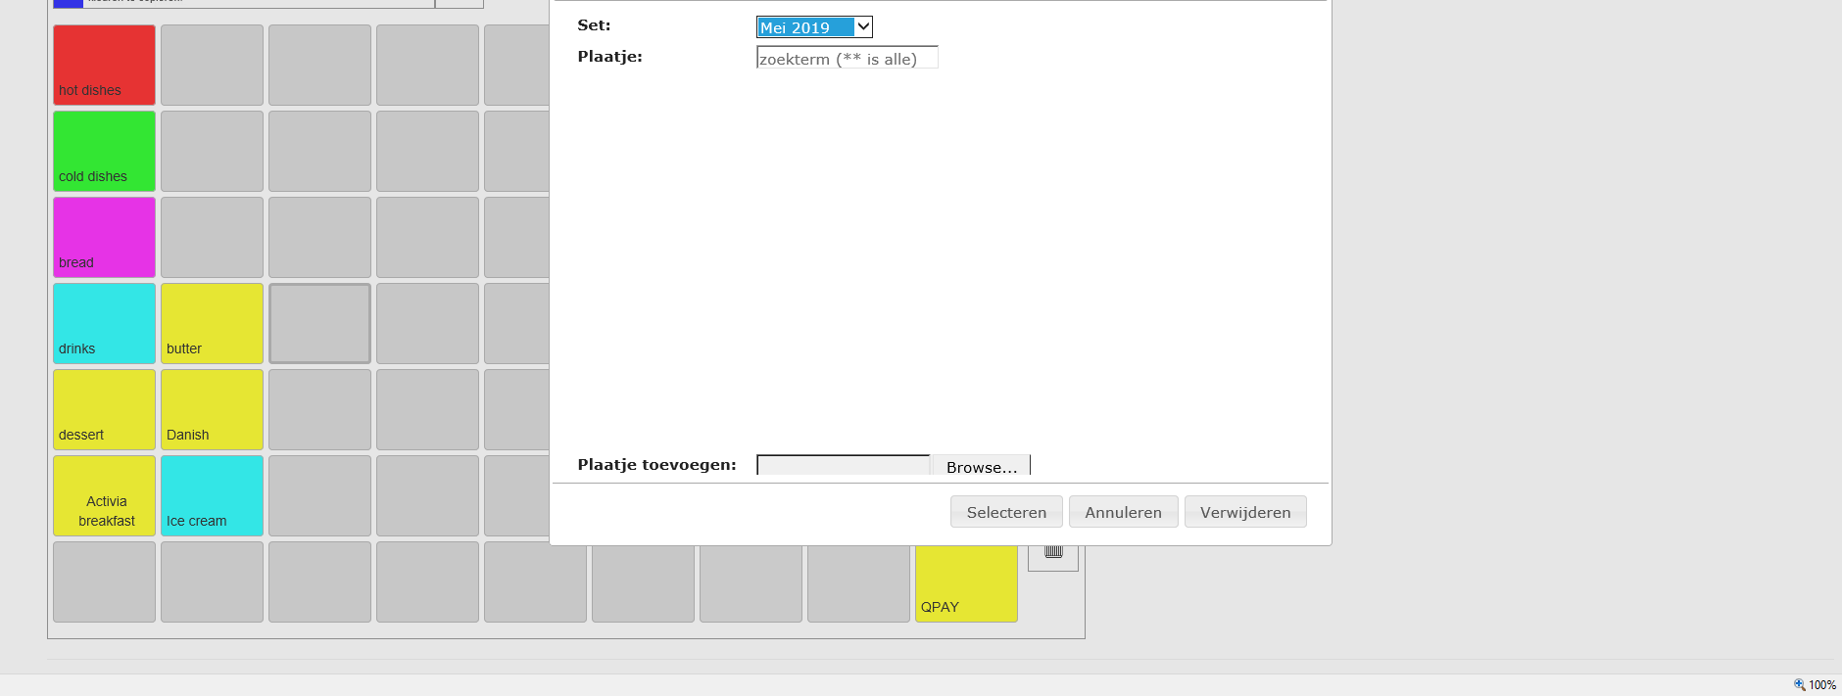The width and height of the screenshot is (1842, 696).
Task: Click the highlighted empty tile next to butter
Action: coord(319,323)
